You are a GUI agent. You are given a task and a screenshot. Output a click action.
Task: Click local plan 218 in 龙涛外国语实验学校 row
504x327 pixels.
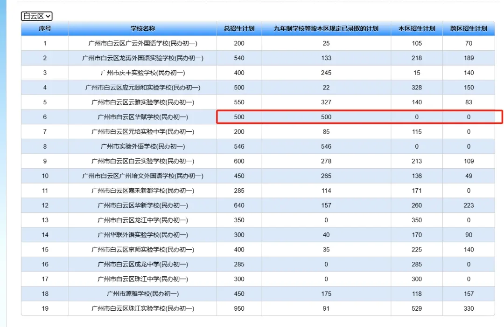coord(417,58)
